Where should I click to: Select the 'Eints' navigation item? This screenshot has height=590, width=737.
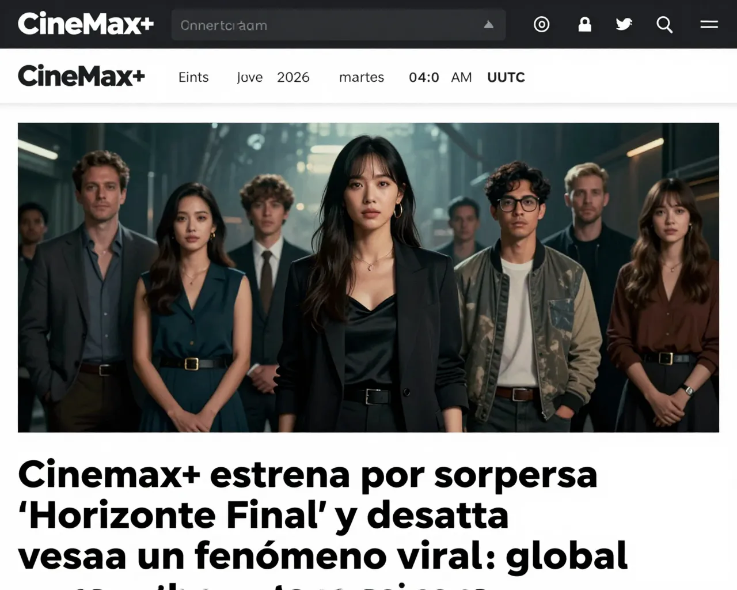coord(193,77)
